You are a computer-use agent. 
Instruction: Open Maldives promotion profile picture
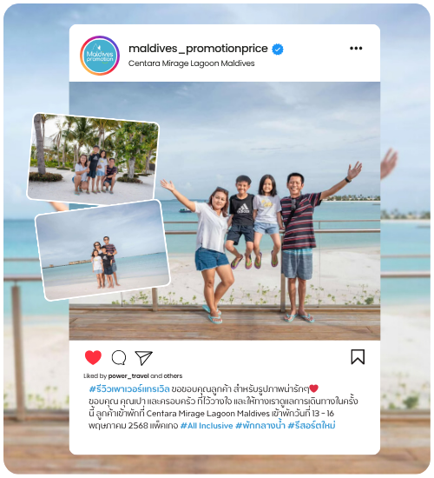point(100,56)
